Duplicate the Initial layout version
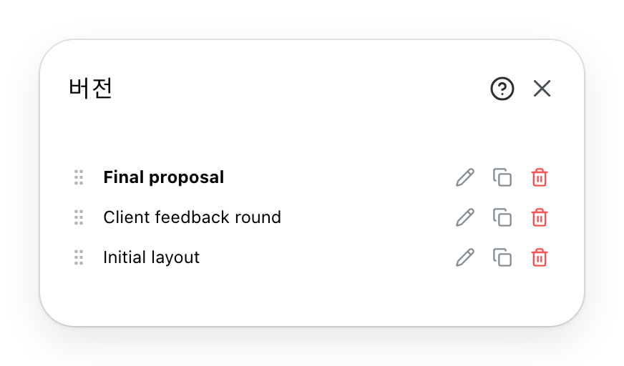Screen dimensions: 624x366 coord(502,257)
